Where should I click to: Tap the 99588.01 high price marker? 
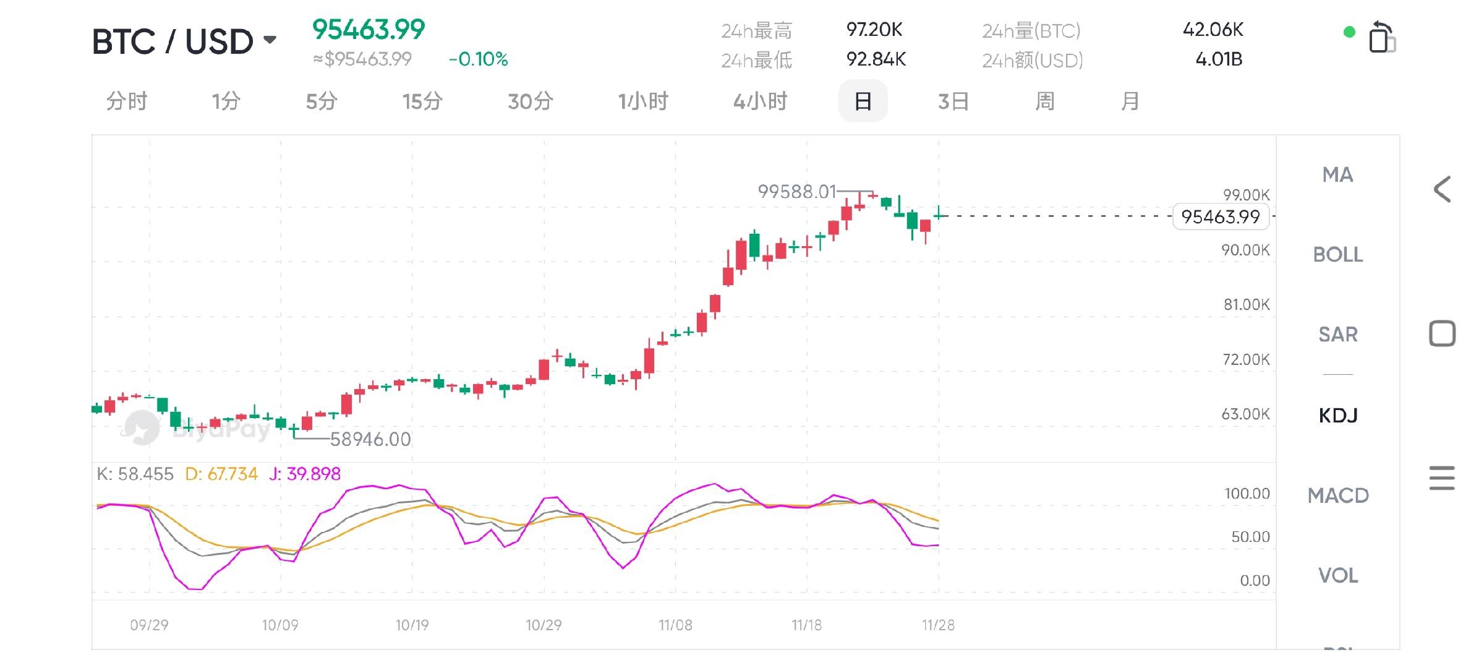pyautogui.click(x=796, y=192)
